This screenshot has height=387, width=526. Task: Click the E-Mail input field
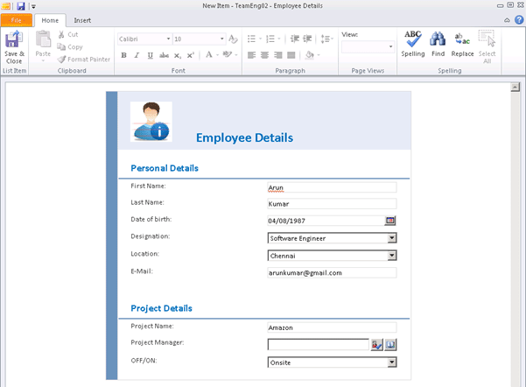click(332, 272)
